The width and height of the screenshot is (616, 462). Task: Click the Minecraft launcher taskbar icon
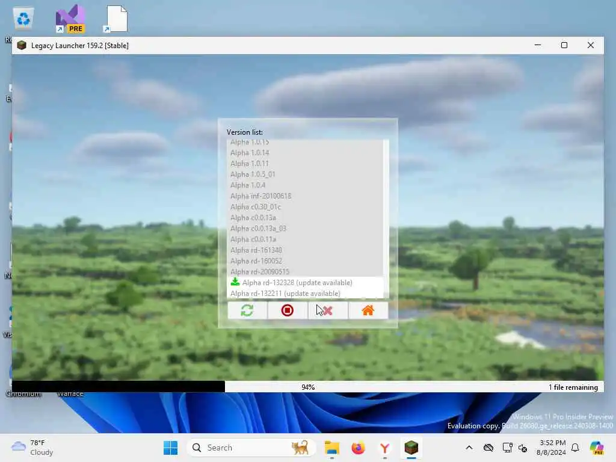(x=411, y=448)
